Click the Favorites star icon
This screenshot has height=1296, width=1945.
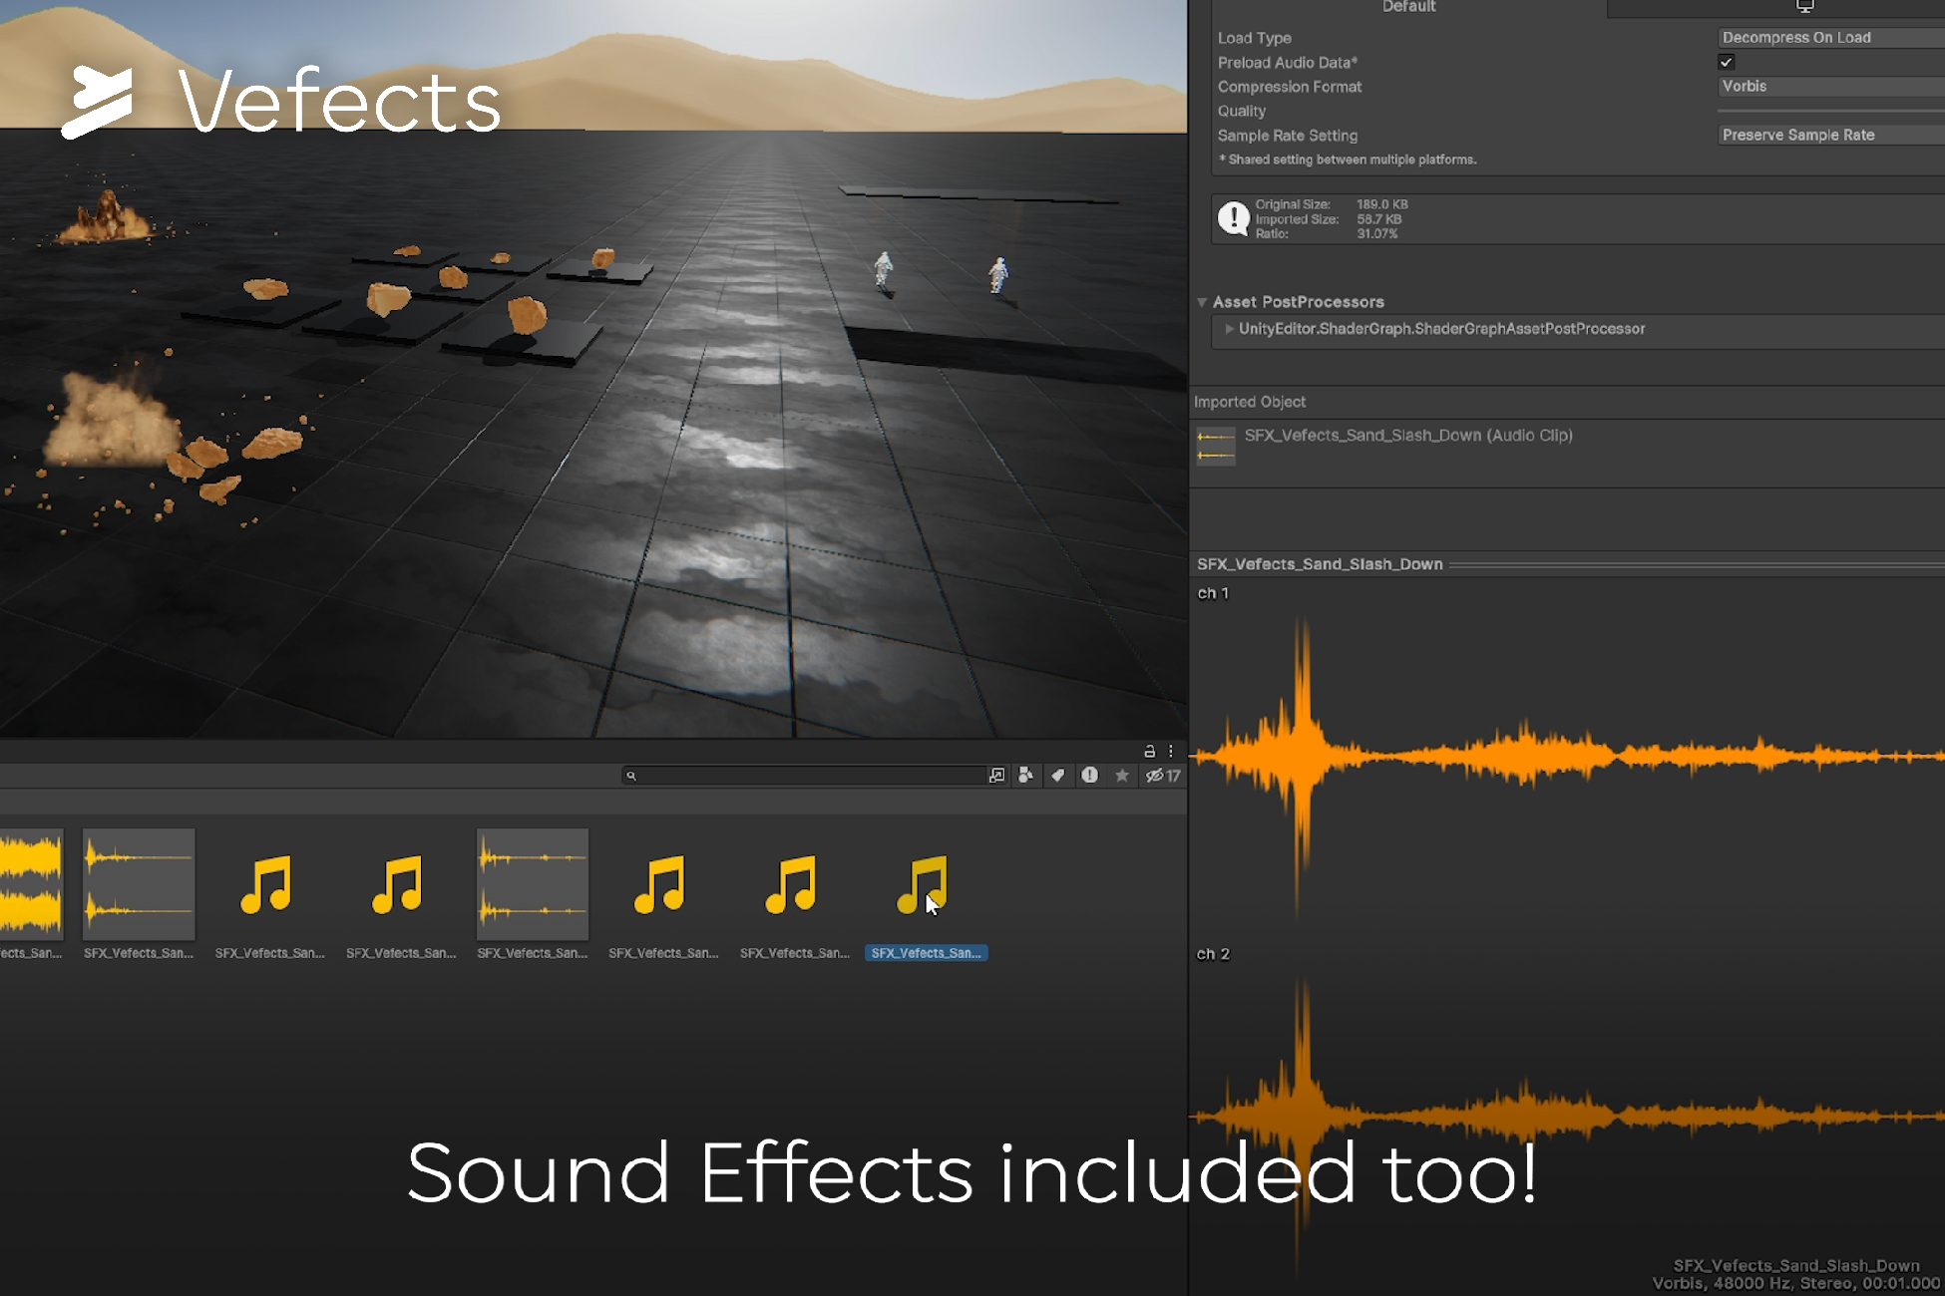pos(1122,776)
